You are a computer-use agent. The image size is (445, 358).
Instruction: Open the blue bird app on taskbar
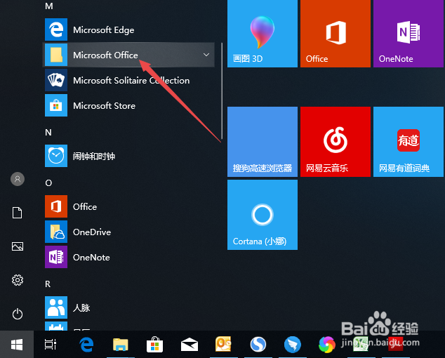292,345
